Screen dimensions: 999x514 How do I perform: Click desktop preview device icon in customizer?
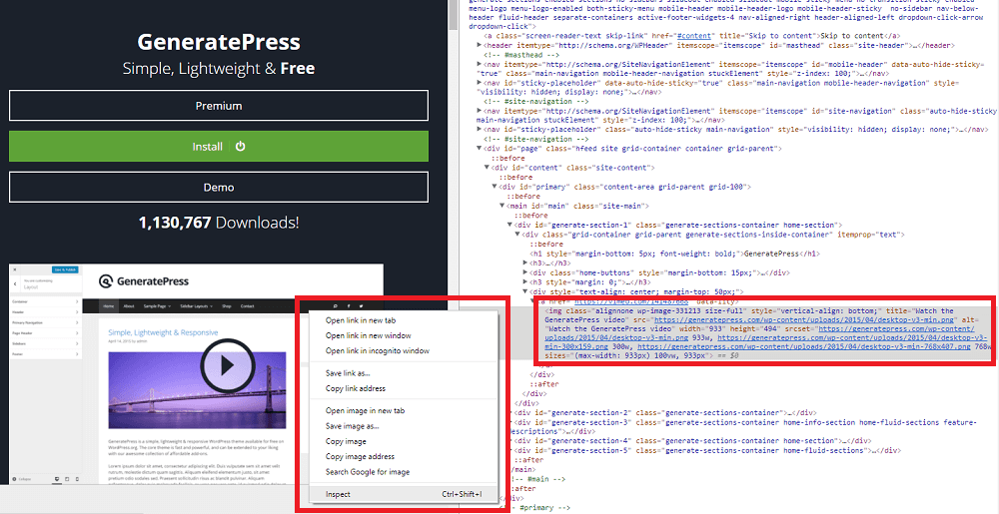pyautogui.click(x=57, y=478)
